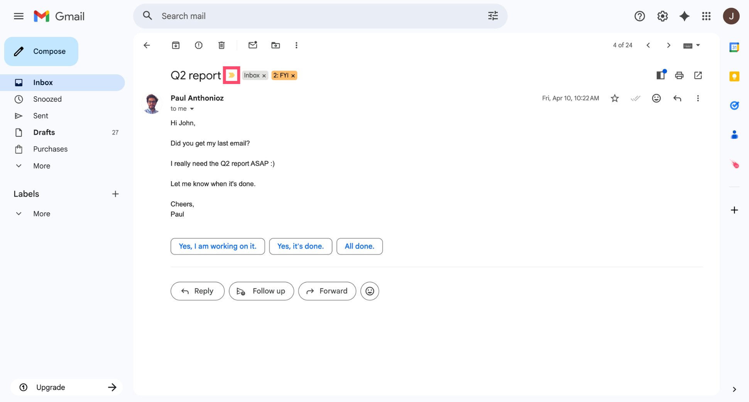Open email in a new window
749x402 pixels.
pyautogui.click(x=698, y=75)
